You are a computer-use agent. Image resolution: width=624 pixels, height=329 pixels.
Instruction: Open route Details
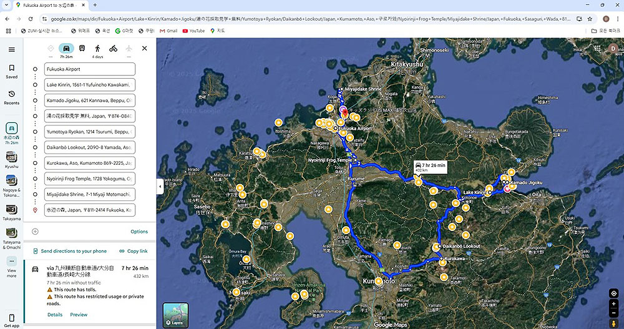[x=55, y=315]
